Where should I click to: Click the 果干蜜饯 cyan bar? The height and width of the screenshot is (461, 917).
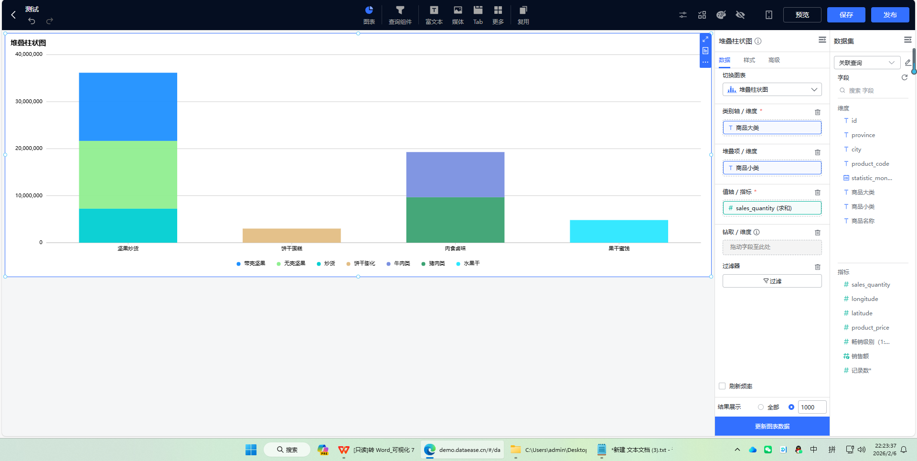click(x=619, y=231)
